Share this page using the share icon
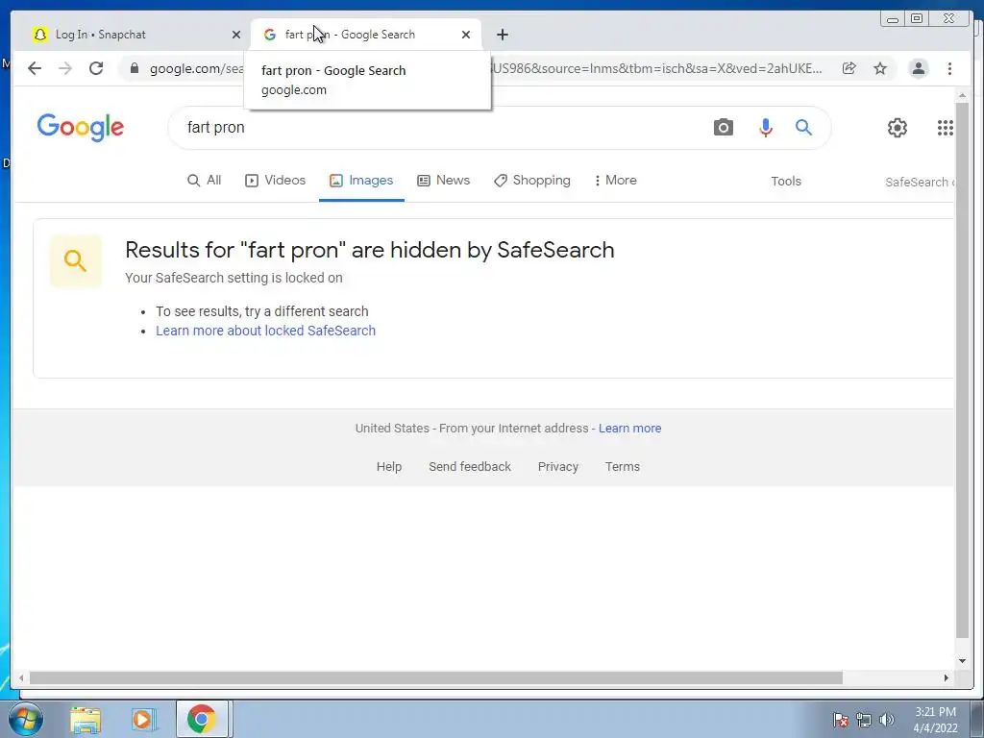Screen dimensions: 984x738 [849, 68]
